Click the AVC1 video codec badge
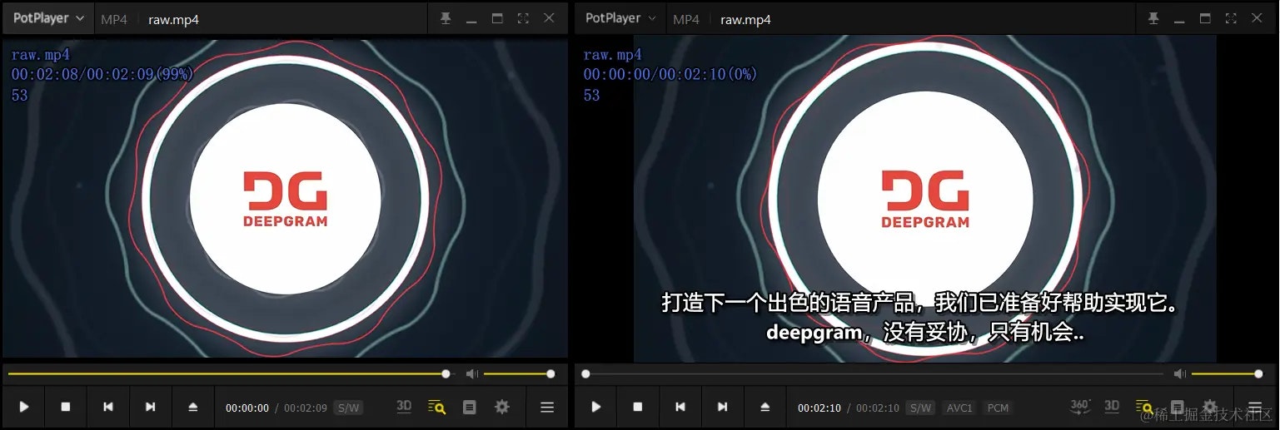The height and width of the screenshot is (430, 1280). 959,408
